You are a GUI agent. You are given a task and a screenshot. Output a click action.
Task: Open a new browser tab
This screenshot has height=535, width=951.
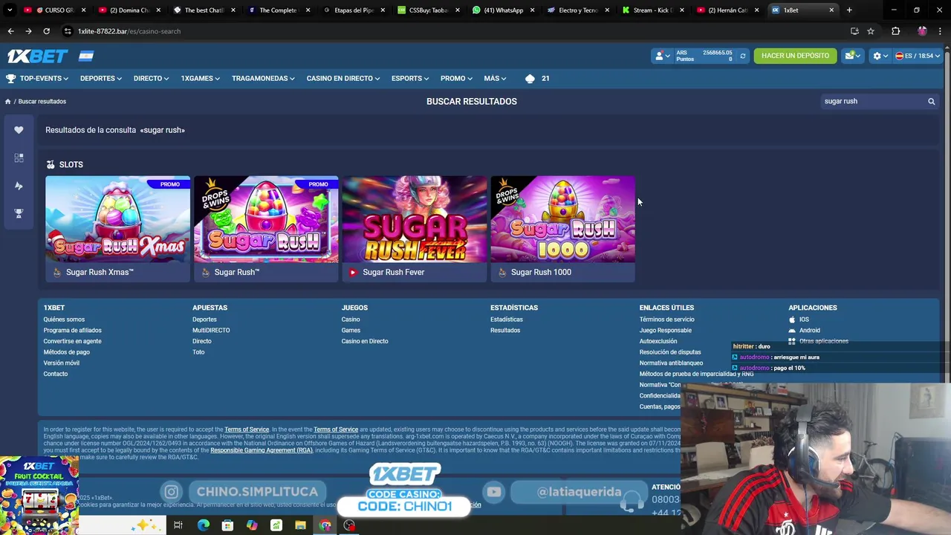(x=849, y=10)
